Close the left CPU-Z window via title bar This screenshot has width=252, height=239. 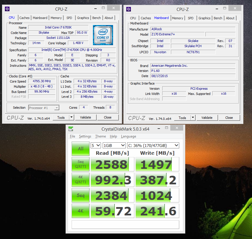click(x=114, y=8)
